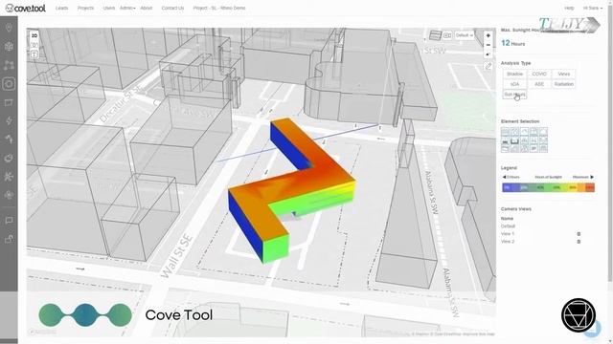613x344 pixels.
Task: Select the highlighted 3D analysis sidebar icon
Action: point(9,84)
